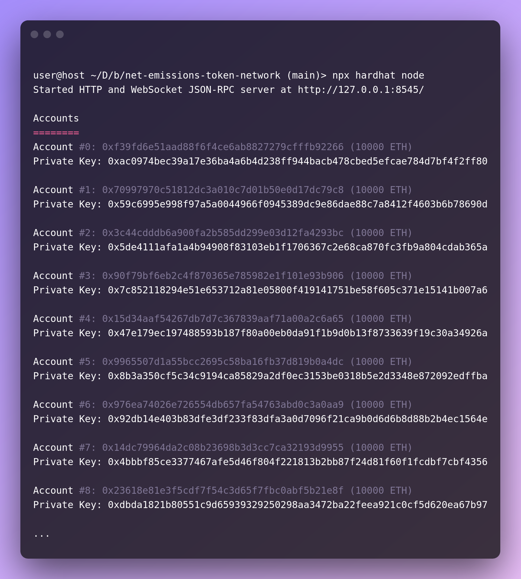
Task: Click the Accounts heading text
Action: click(56, 118)
